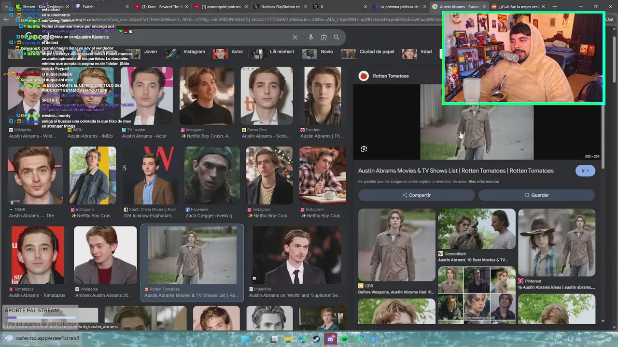The height and width of the screenshot is (347, 618).
Task: Click the Rotten Tomatoes logo in the preview panel
Action: [x=364, y=76]
